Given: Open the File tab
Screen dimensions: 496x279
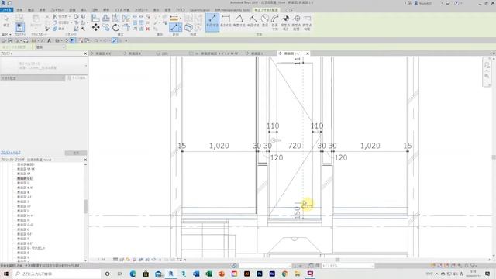Looking at the screenshot, I should point(7,10).
